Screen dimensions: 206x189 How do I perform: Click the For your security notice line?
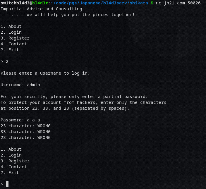pos(74,97)
